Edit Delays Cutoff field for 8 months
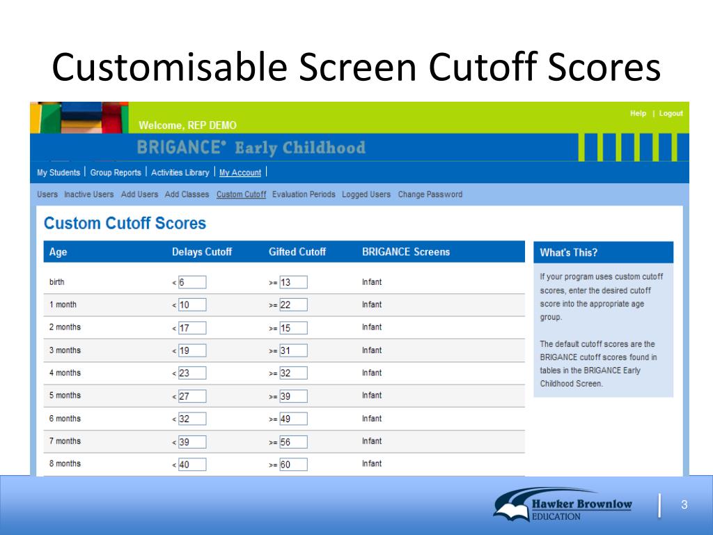This screenshot has height=535, width=713. (x=192, y=465)
